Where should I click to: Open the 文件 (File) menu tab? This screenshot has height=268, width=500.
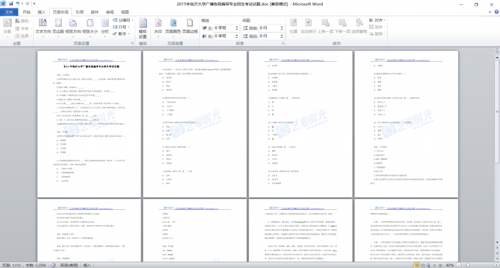[9, 12]
